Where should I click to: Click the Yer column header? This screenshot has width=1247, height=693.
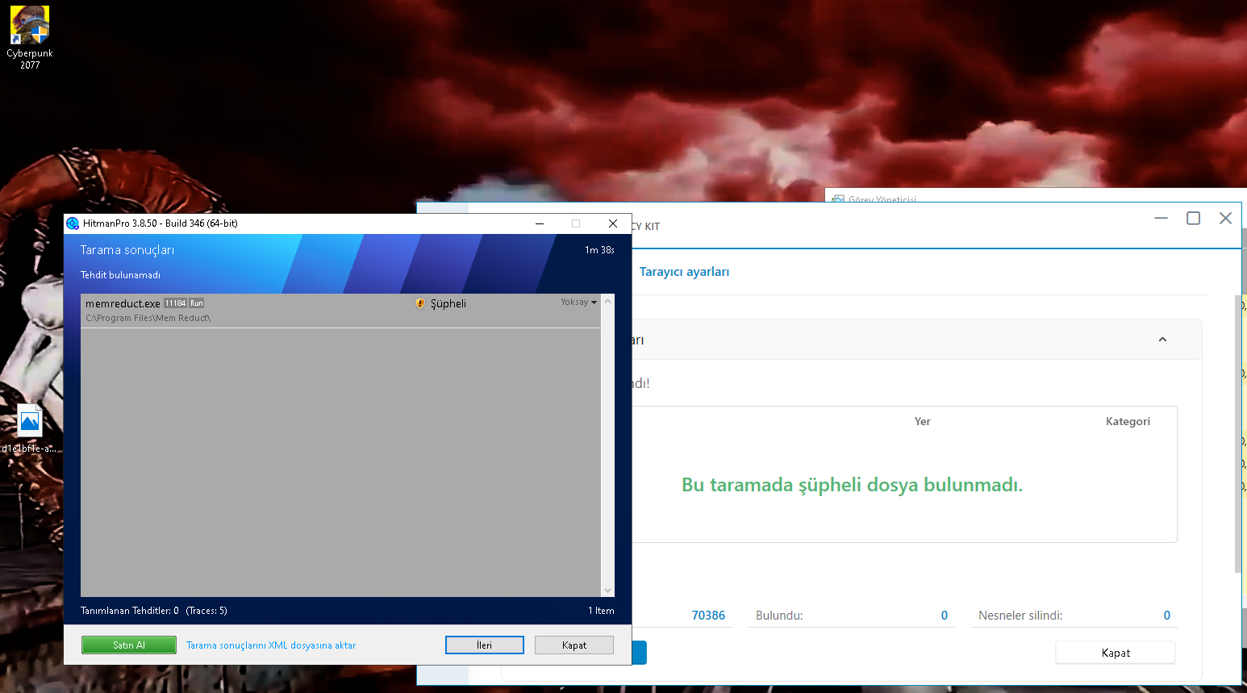922,421
